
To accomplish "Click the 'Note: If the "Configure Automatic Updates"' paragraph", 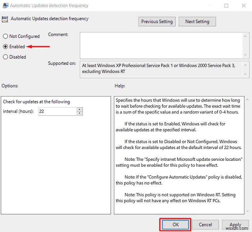I will [x=179, y=180].
